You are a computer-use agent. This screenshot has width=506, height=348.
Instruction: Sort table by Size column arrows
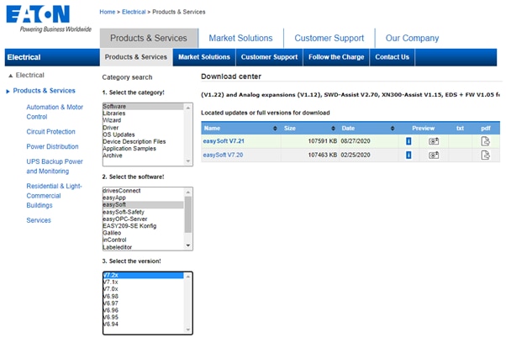point(333,128)
